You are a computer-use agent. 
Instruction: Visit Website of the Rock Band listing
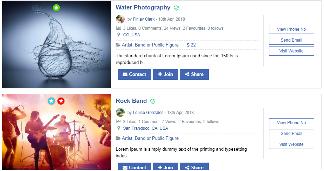click(291, 144)
